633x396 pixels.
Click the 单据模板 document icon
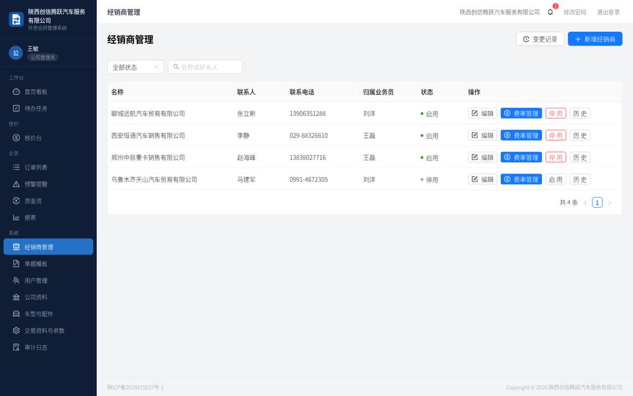(x=16, y=264)
